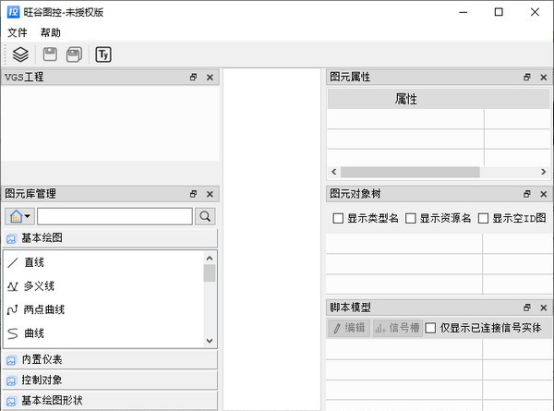Enable 显示资源名 checkbox
Image resolution: width=554 pixels, height=411 pixels.
(411, 218)
